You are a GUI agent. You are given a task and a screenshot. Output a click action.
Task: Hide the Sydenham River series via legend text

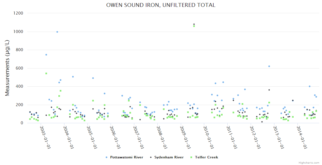point(169,157)
